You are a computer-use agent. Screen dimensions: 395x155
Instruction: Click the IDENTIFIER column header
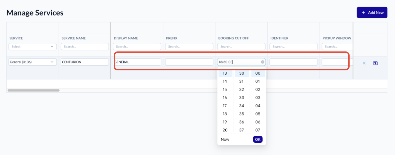(x=279, y=39)
